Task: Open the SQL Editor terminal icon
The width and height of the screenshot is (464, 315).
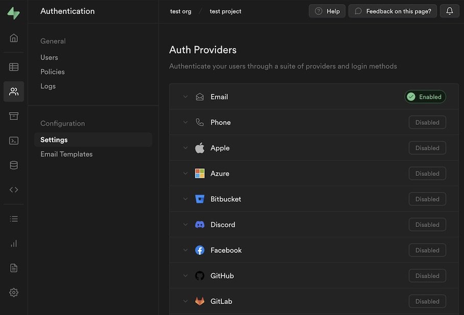Action: coord(14,141)
